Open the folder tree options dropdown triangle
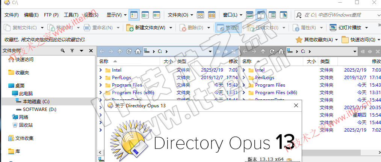 pos(82,51)
